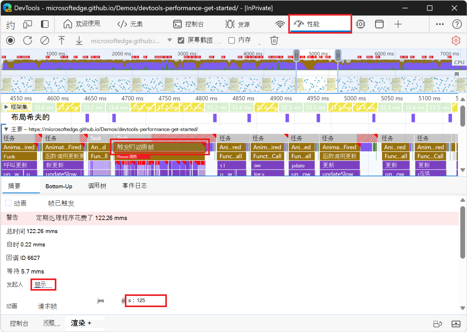Reload page and profile icon

click(x=28, y=40)
